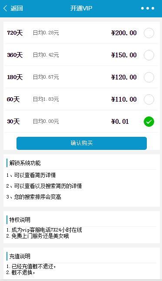Image resolution: width=162 pixels, height=281 pixels.
Task: Select the 720天 plan radio button
Action: 149,33
